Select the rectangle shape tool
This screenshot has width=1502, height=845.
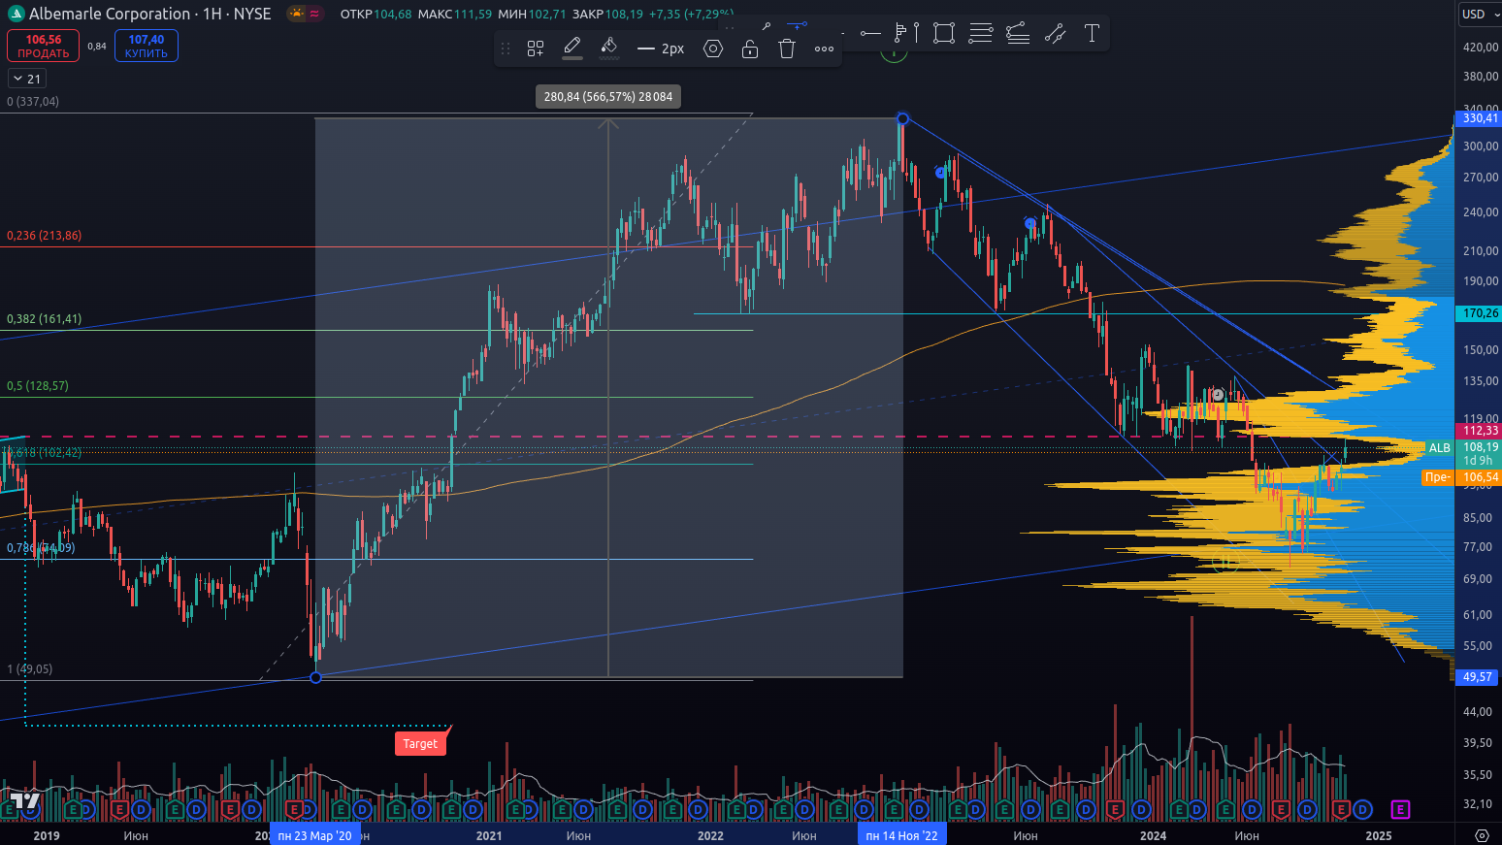click(x=943, y=33)
